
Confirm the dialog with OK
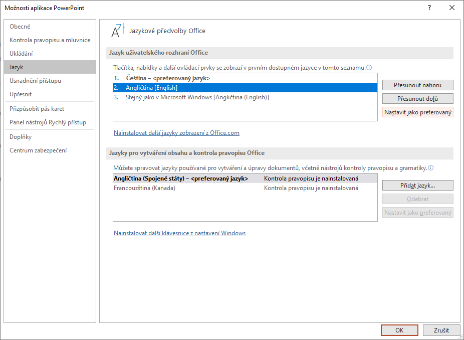click(x=399, y=330)
